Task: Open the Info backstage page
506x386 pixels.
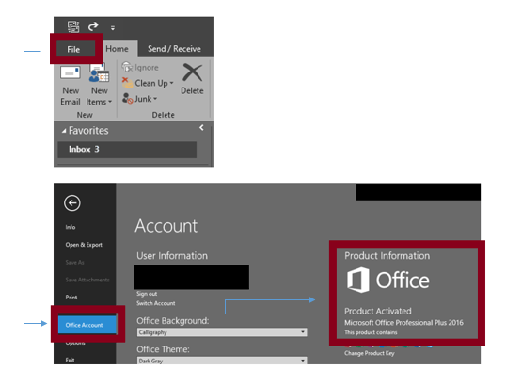Action: pos(71,227)
